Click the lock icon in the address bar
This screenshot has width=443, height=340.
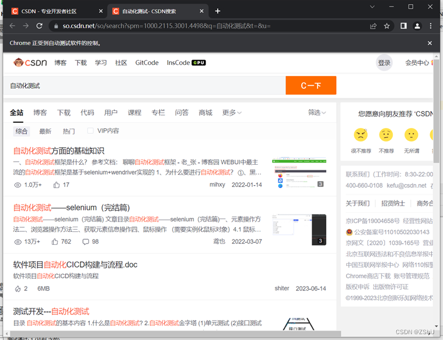(x=56, y=26)
